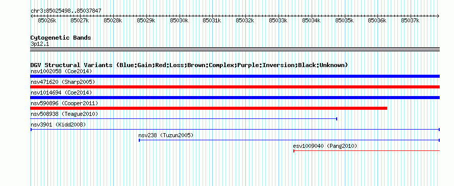Click the 85029k ruler tick label
The width and height of the screenshot is (454, 186).
coord(146,20)
